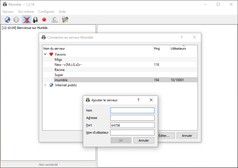Click the globe Connect to server toolbar icon
The height and width of the screenshot is (168, 238).
tap(7, 20)
